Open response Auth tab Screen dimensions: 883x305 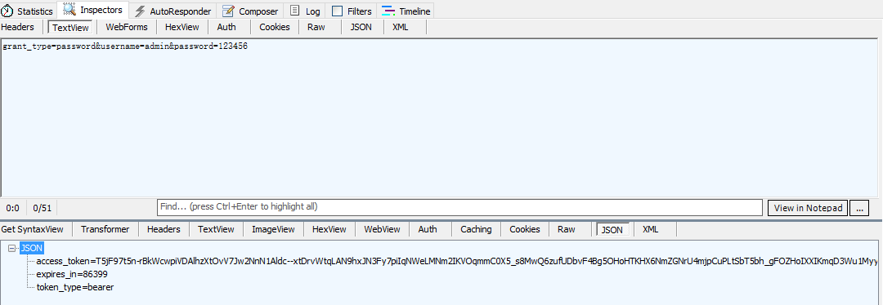click(x=428, y=229)
